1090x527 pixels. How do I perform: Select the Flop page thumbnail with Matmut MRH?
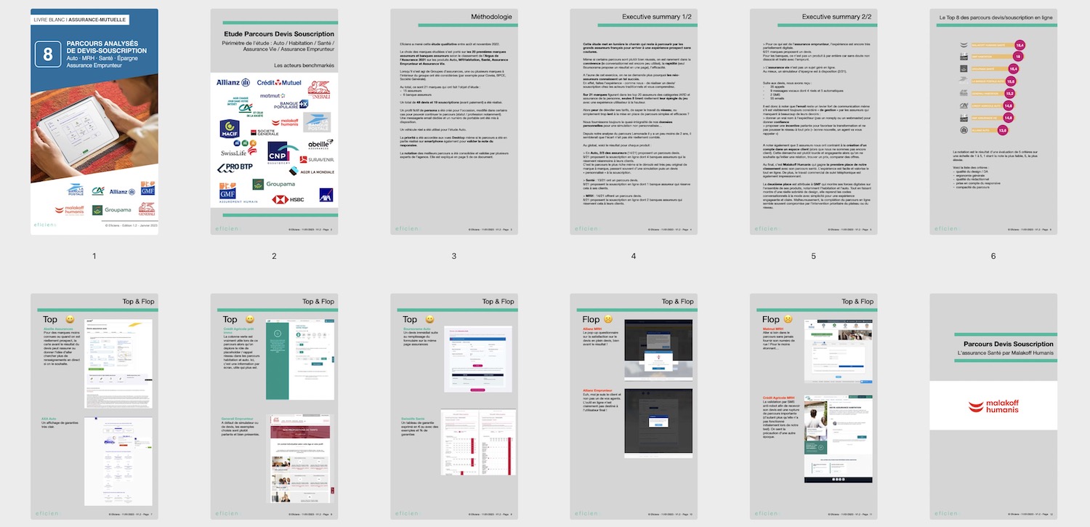814,407
